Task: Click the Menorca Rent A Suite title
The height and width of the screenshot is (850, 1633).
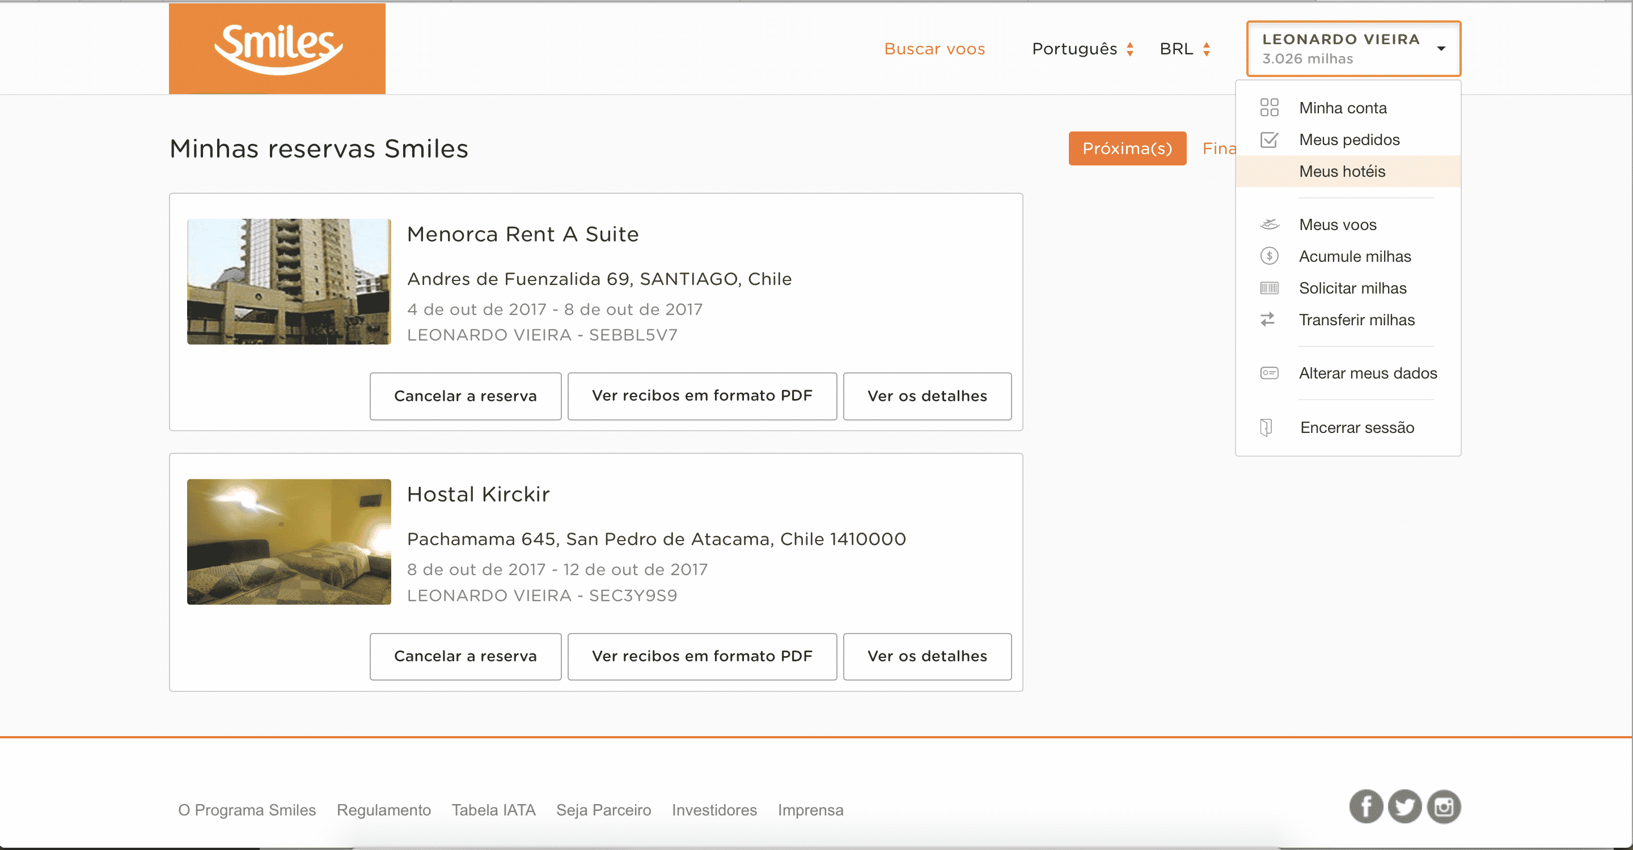Action: tap(522, 233)
